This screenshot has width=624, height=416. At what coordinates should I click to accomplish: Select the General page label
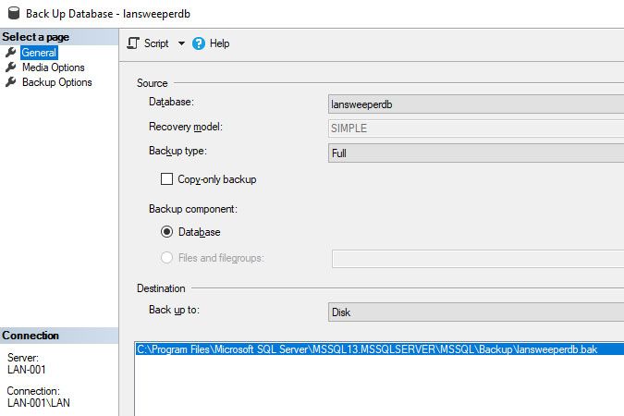click(x=40, y=53)
